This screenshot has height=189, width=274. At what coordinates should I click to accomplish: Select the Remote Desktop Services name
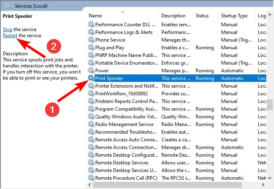click(122, 163)
